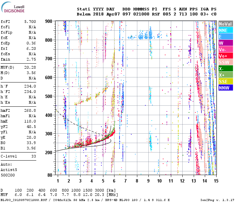The width and height of the screenshot is (235, 202).
Task: Select the Vo- legend swatch
Action: point(226,49)
